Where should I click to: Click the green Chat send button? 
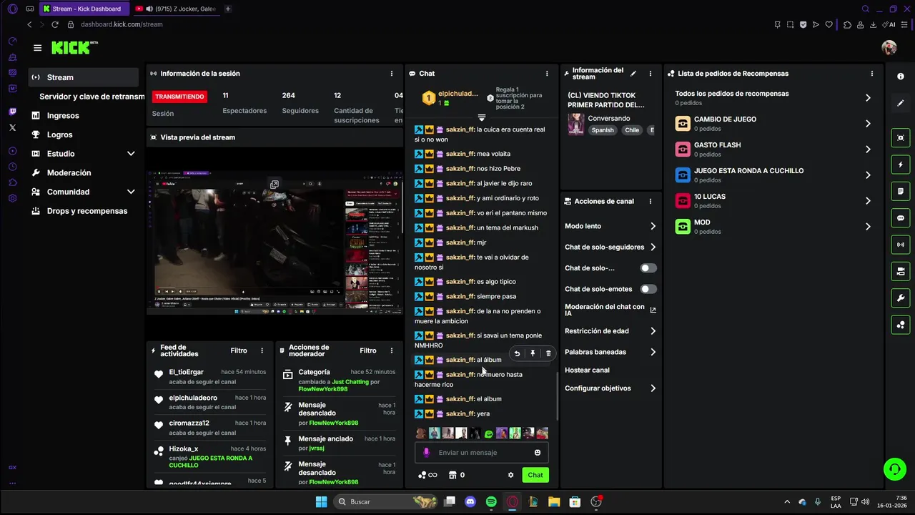coord(535,475)
